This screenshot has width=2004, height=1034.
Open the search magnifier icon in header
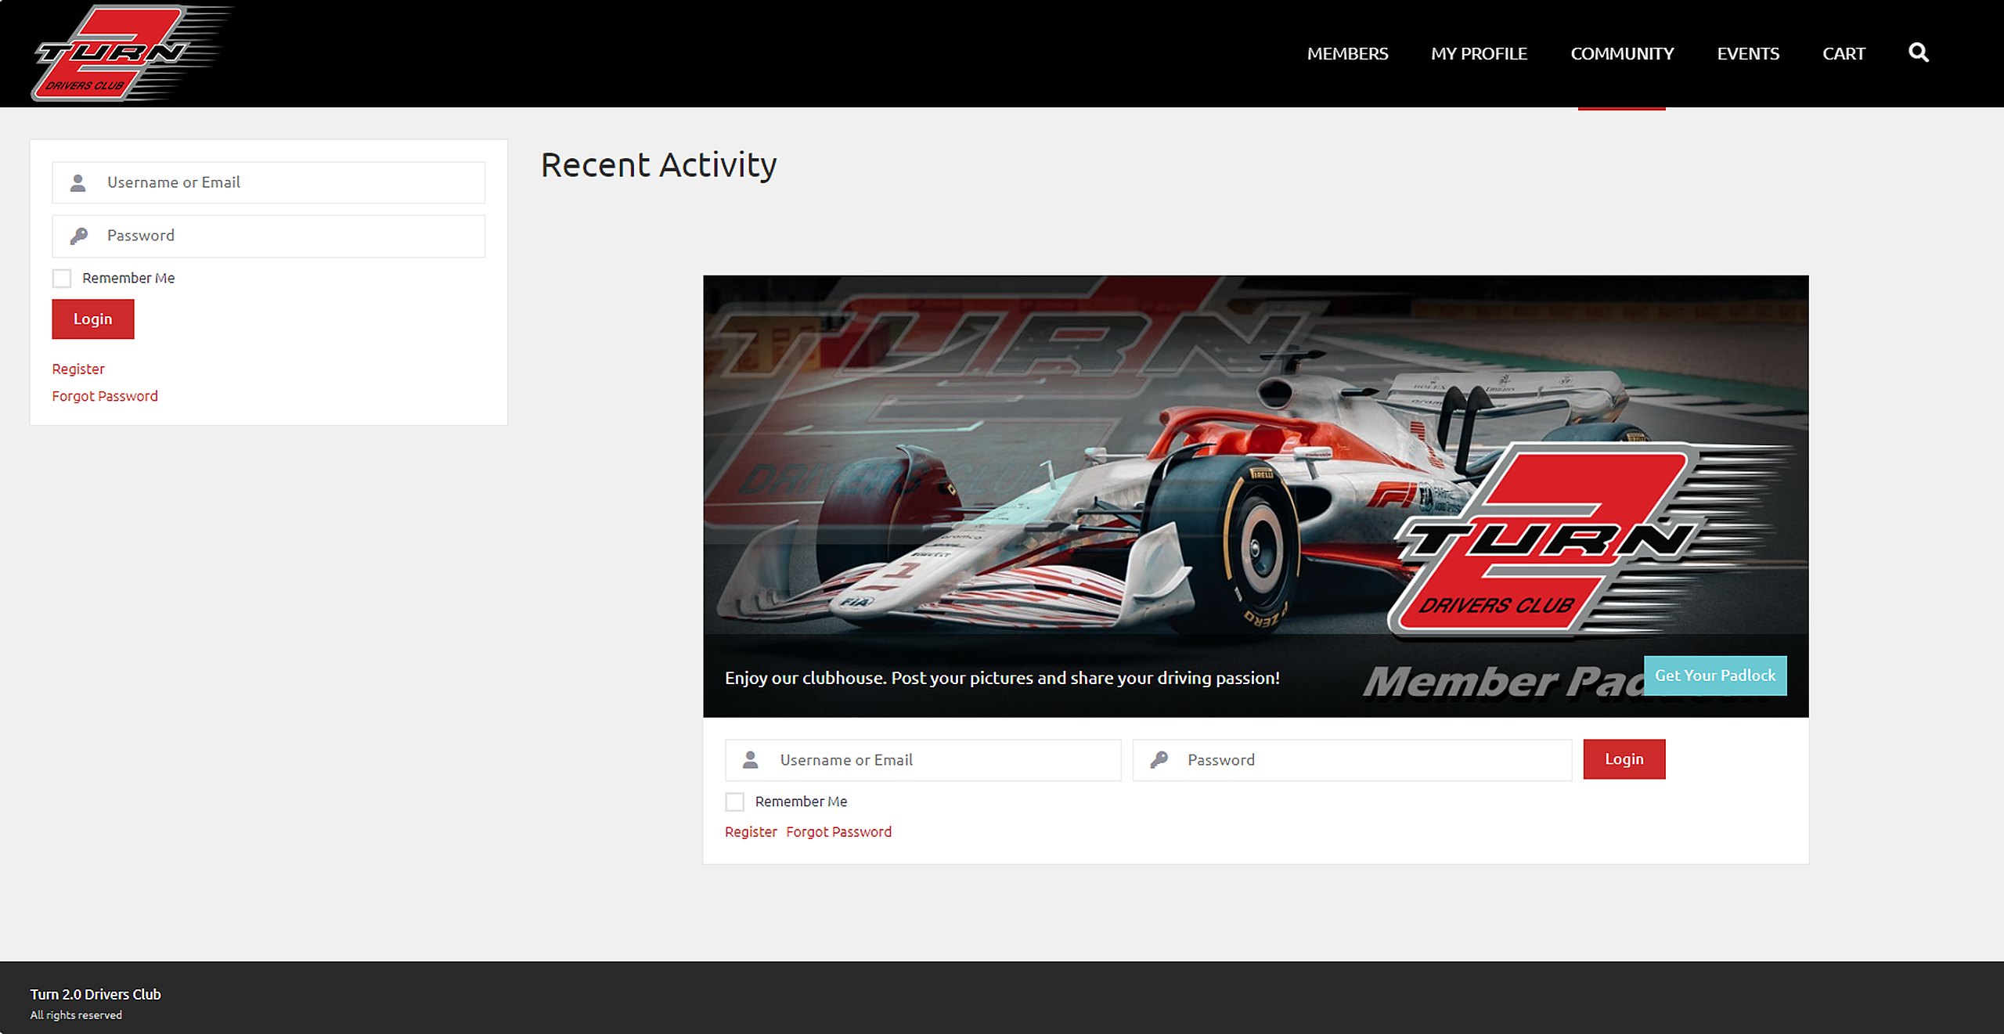[x=1918, y=52]
